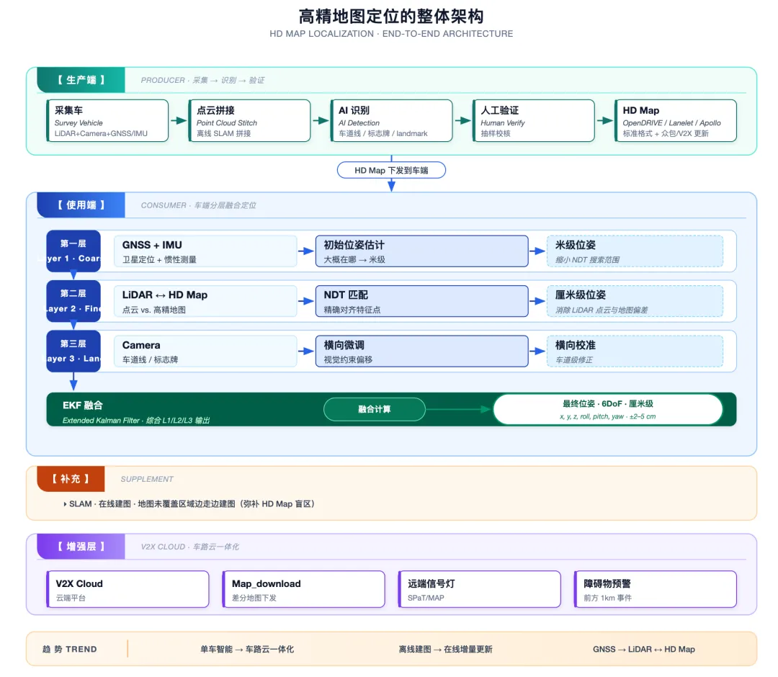
Task: Click the NDT 匹配 box
Action: [421, 302]
